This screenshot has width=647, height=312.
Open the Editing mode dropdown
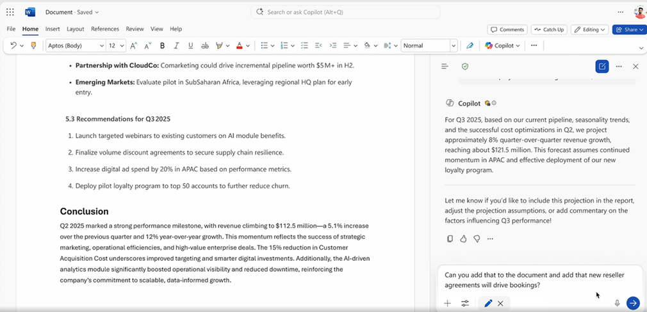[x=589, y=29]
